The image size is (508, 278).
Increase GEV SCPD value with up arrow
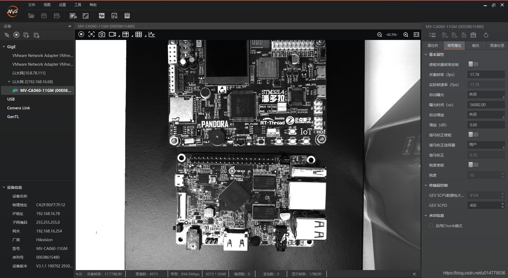pyautogui.click(x=503, y=203)
